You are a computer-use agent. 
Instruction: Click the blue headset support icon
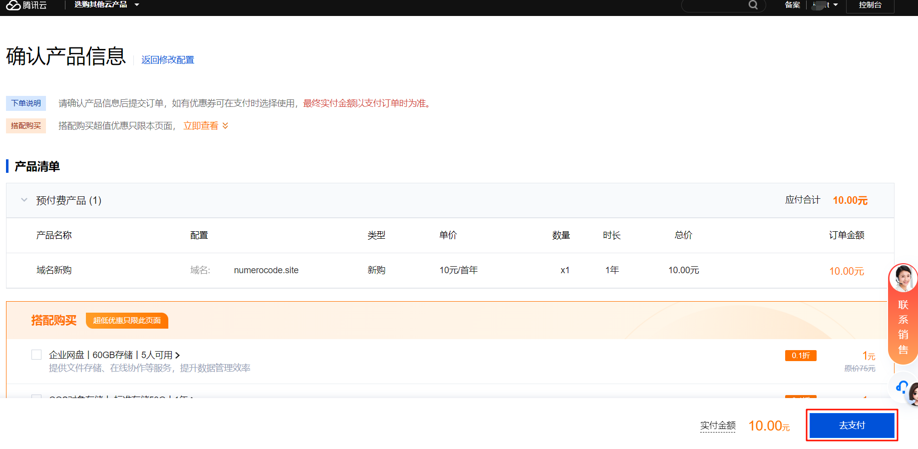[x=902, y=387]
